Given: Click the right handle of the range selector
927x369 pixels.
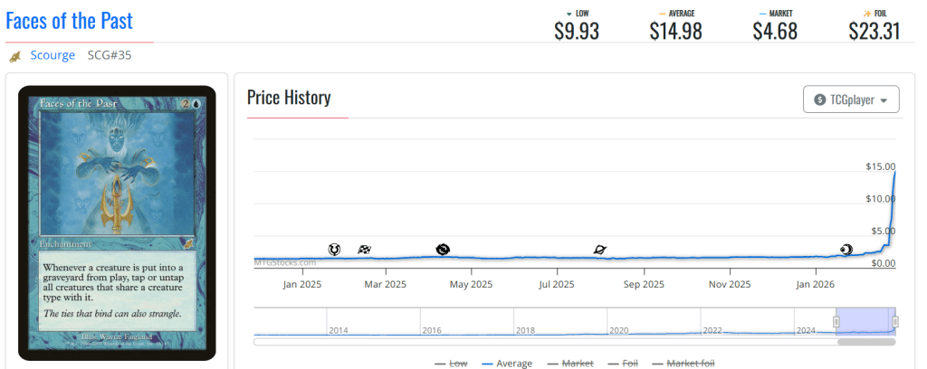Looking at the screenshot, I should (894, 322).
